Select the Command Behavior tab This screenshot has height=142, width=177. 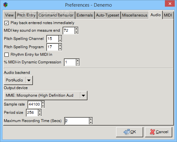[56, 15]
